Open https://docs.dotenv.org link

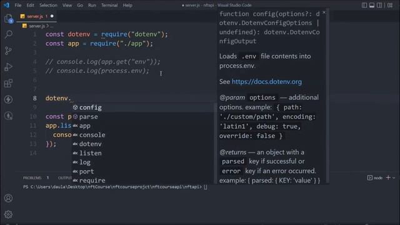coord(267,82)
